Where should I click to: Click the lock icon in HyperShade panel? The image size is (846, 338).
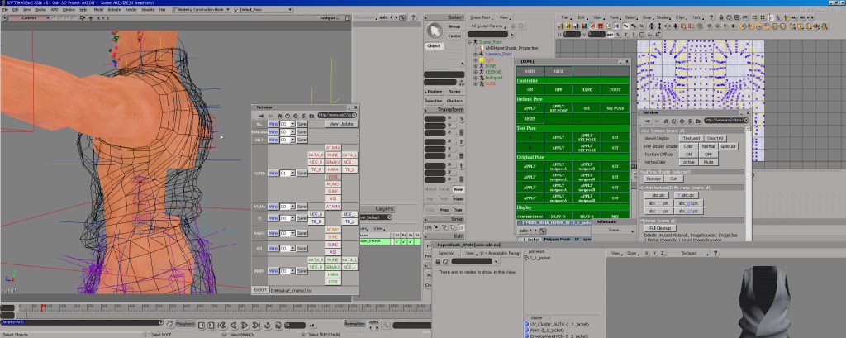437,261
